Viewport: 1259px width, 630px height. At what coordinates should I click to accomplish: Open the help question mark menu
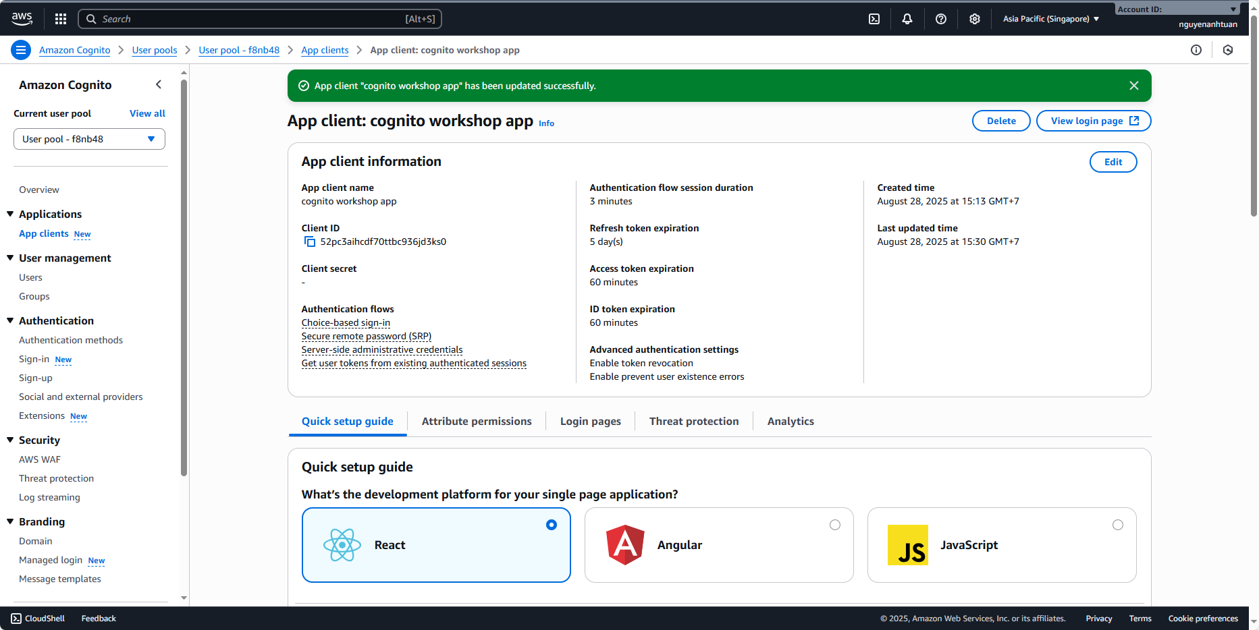click(941, 19)
